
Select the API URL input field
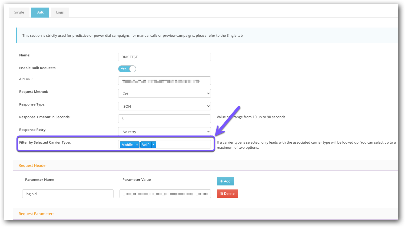tap(164, 80)
